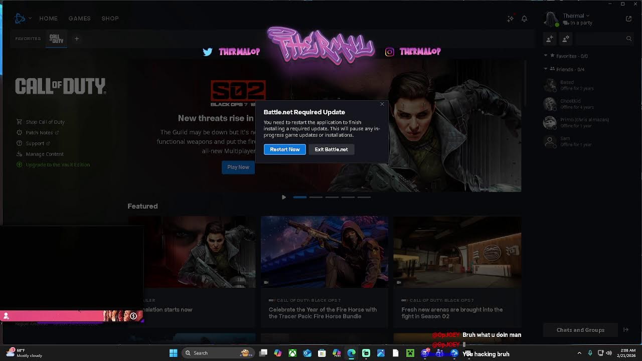The width and height of the screenshot is (642, 361).
Task: Open the friend settings icon
Action: pyautogui.click(x=566, y=39)
